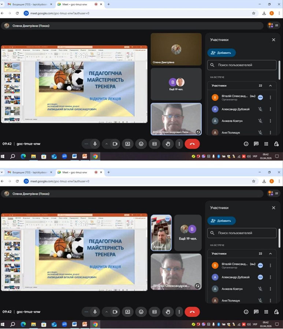Click Добавить button in the bottom screenshot
This screenshot has height=329, width=283.
(x=221, y=221)
